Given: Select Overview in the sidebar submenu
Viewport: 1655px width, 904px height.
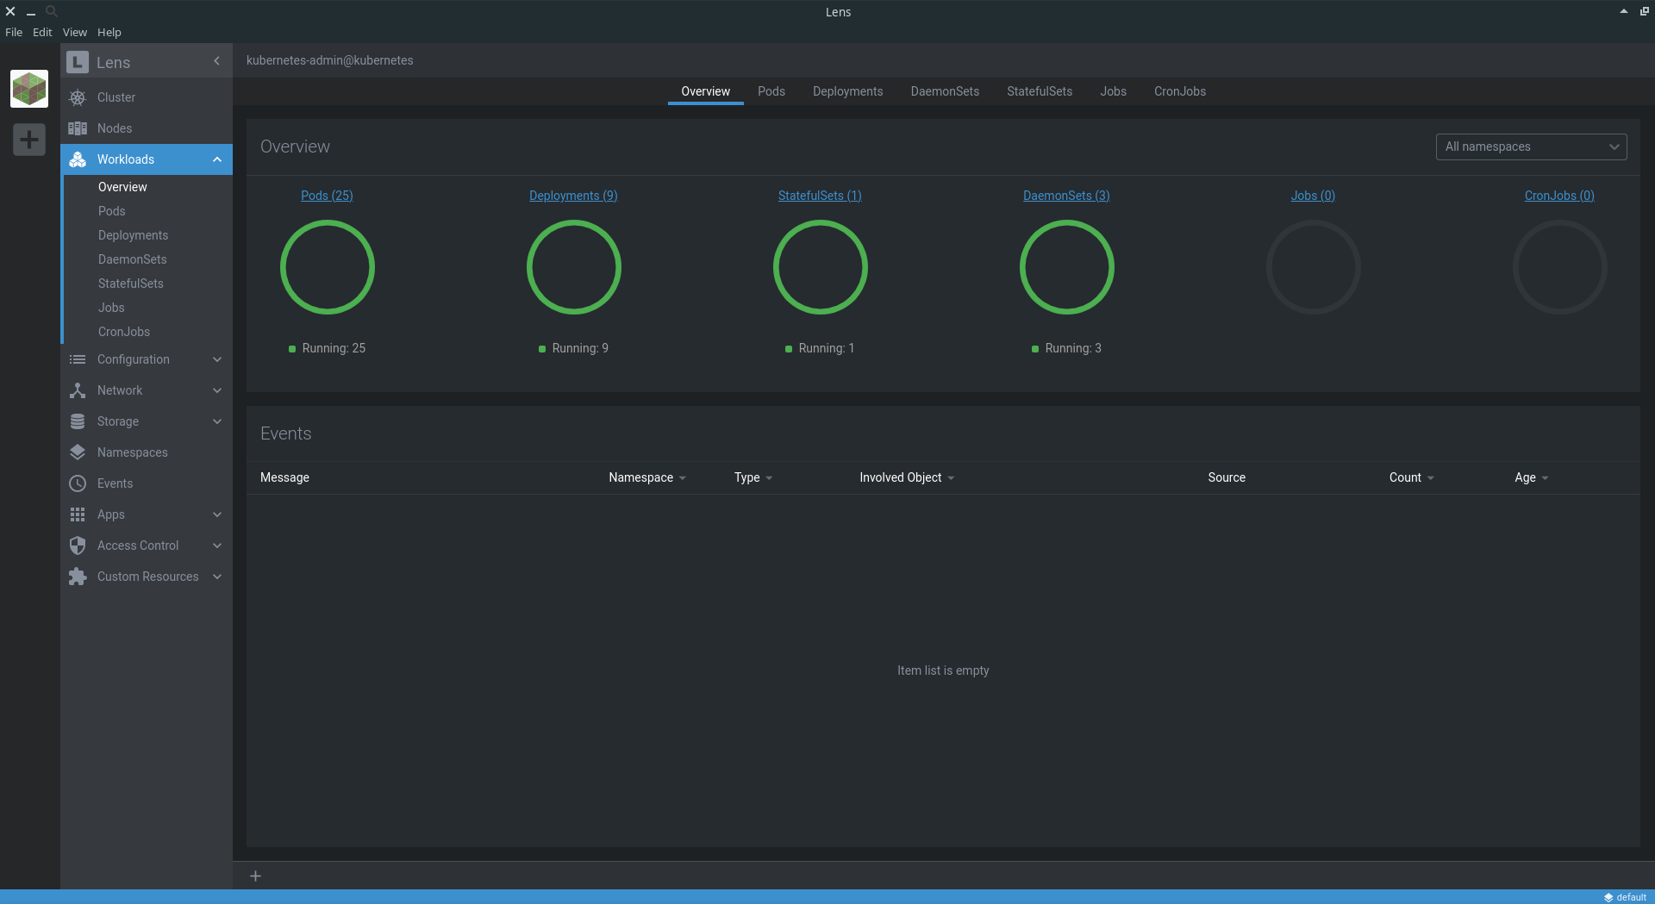Looking at the screenshot, I should 122,187.
